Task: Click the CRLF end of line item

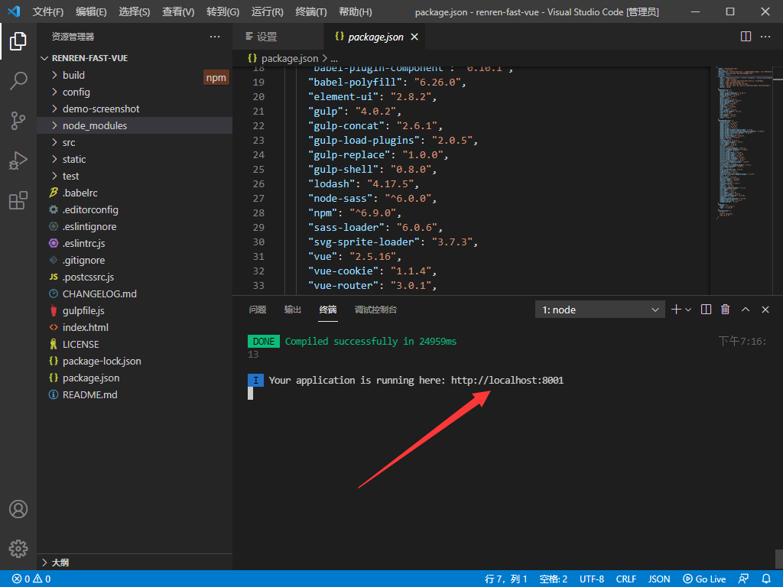Action: point(625,579)
